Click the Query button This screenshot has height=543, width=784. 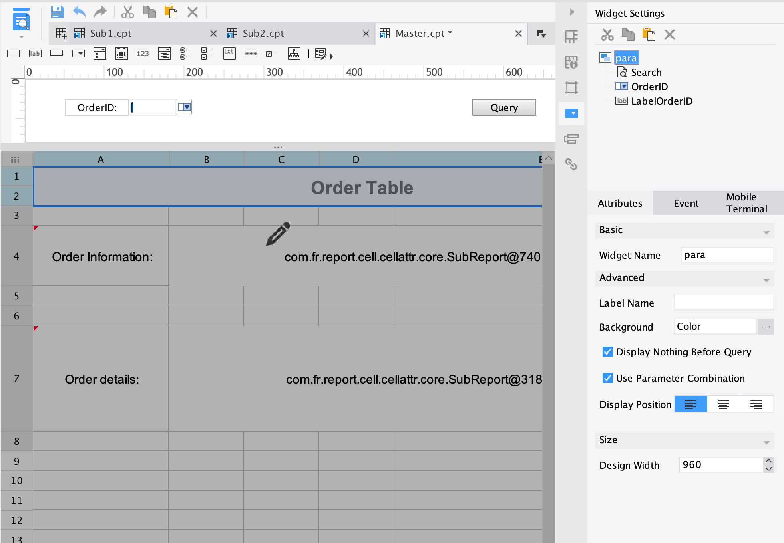click(x=504, y=107)
